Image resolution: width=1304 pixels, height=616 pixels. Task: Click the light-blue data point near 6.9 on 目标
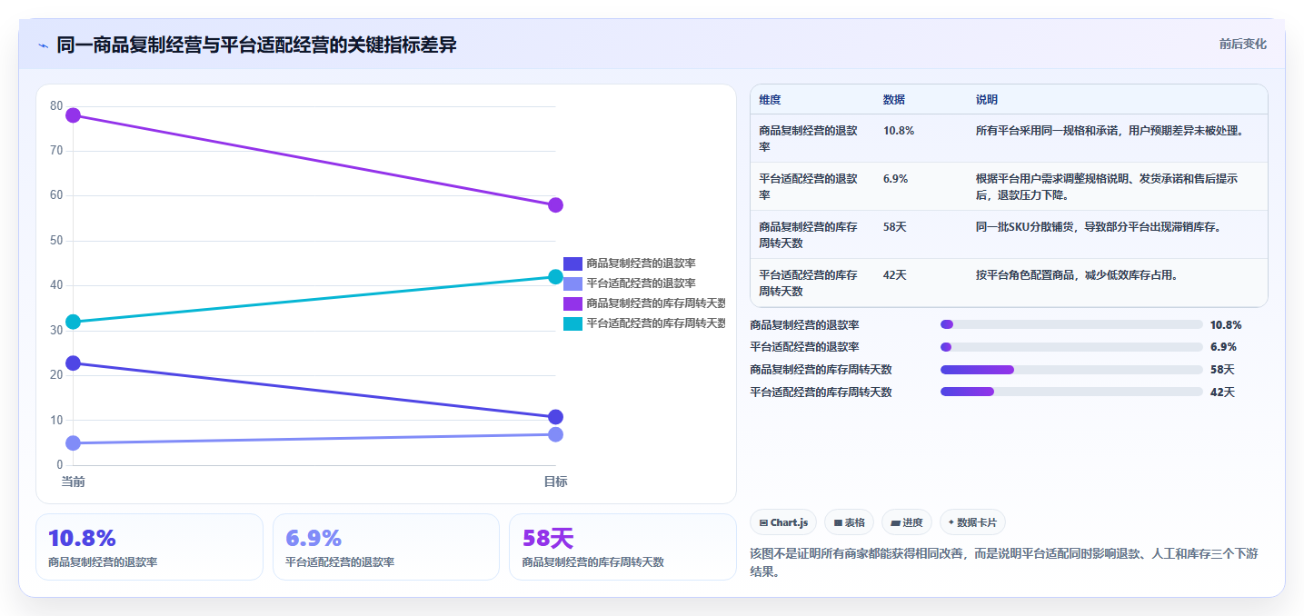[555, 434]
